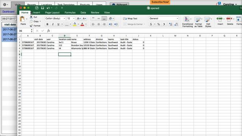Open the View ribbon tab
242x136 pixels.
point(107,12)
